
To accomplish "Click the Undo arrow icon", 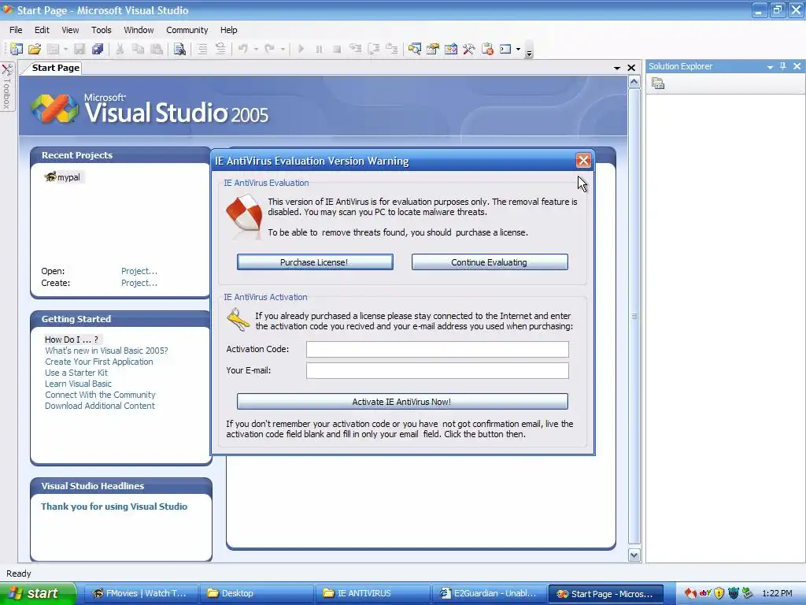I will click(243, 49).
